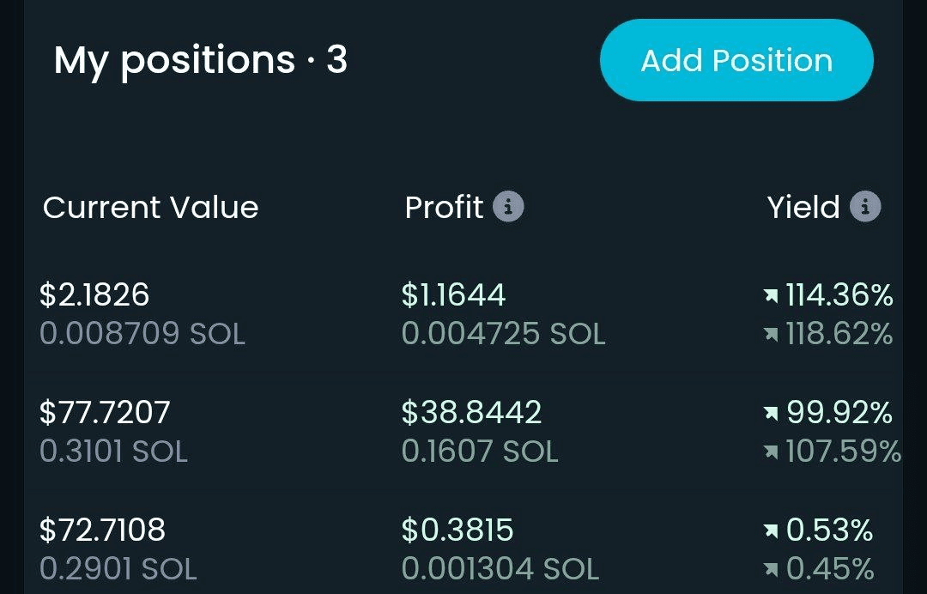Click the arrow icon beside 114.36% yield
Screen dimensions: 927x594
[771, 296]
